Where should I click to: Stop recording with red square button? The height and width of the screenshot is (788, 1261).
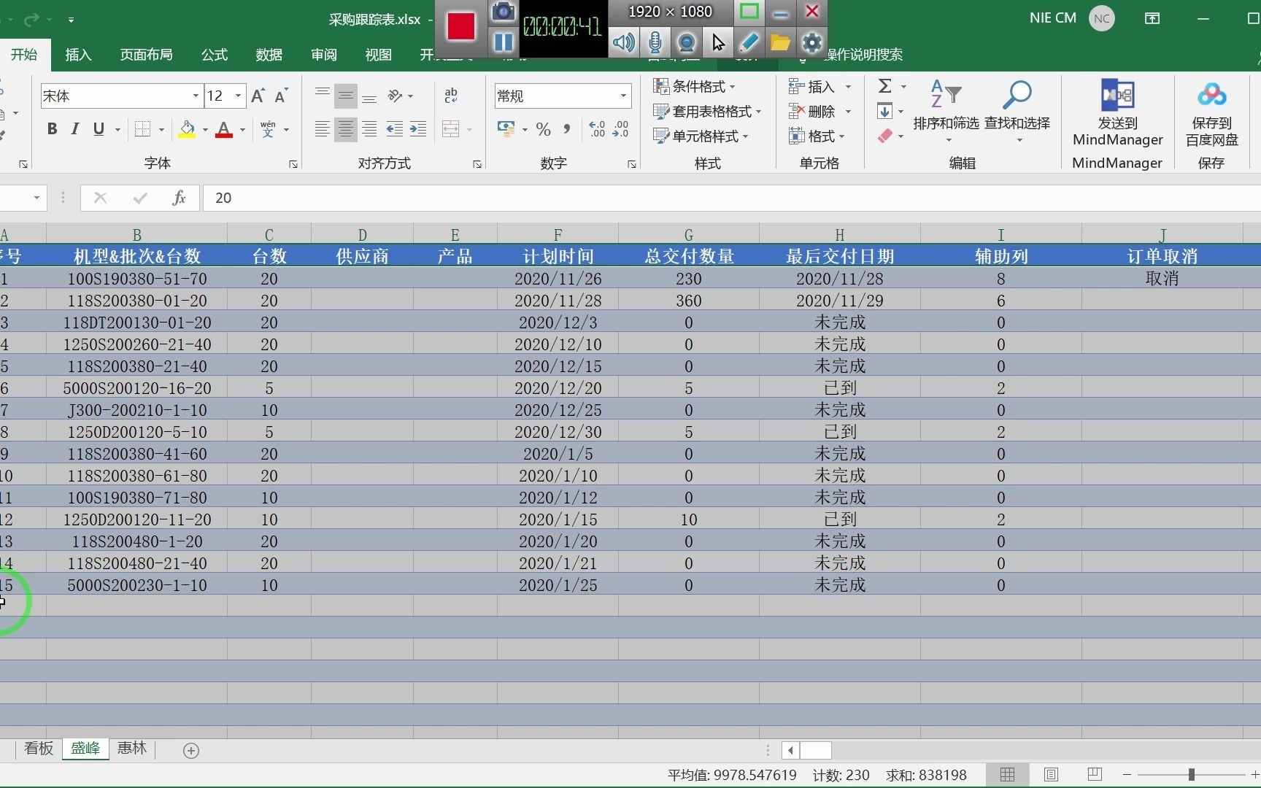click(x=461, y=27)
